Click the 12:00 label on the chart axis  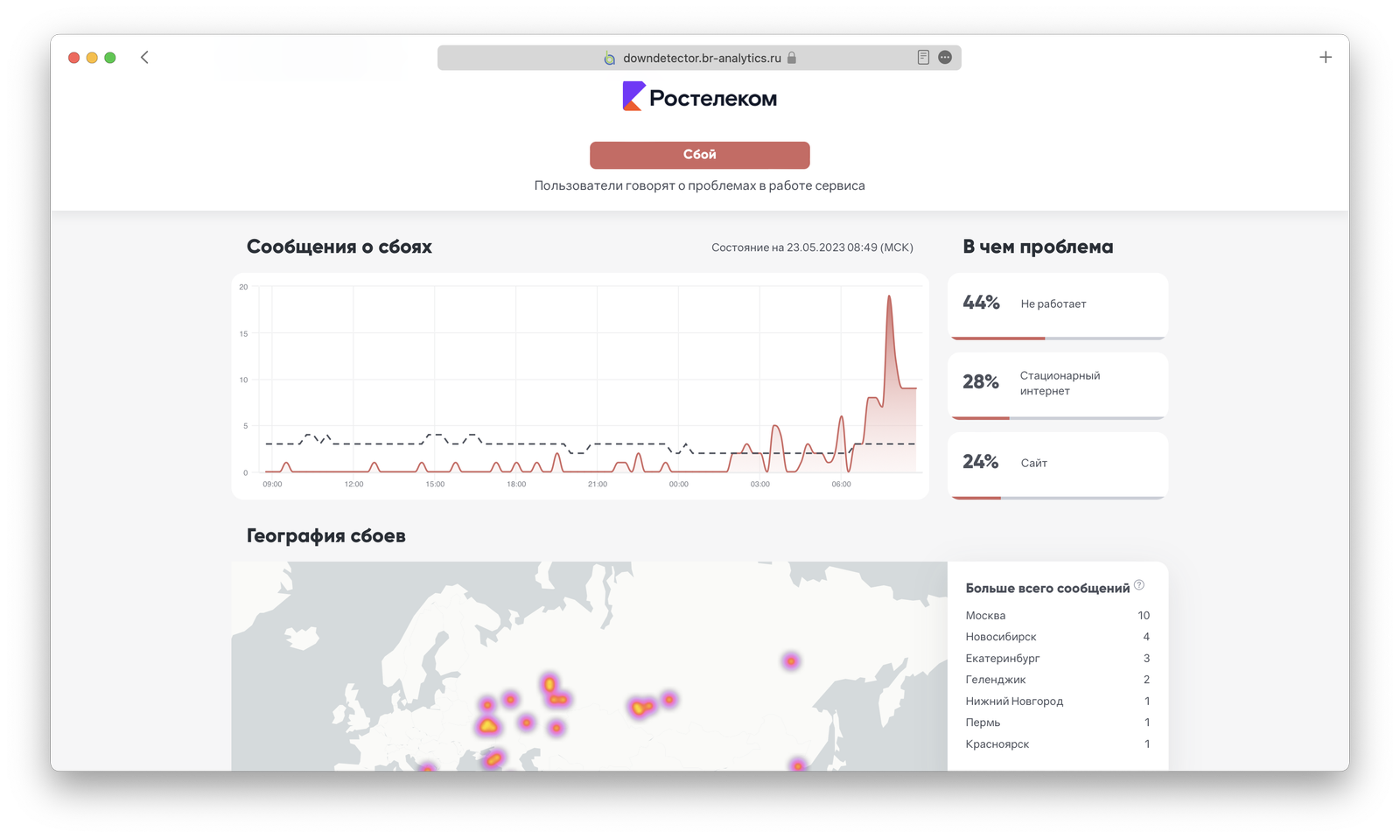tap(353, 484)
